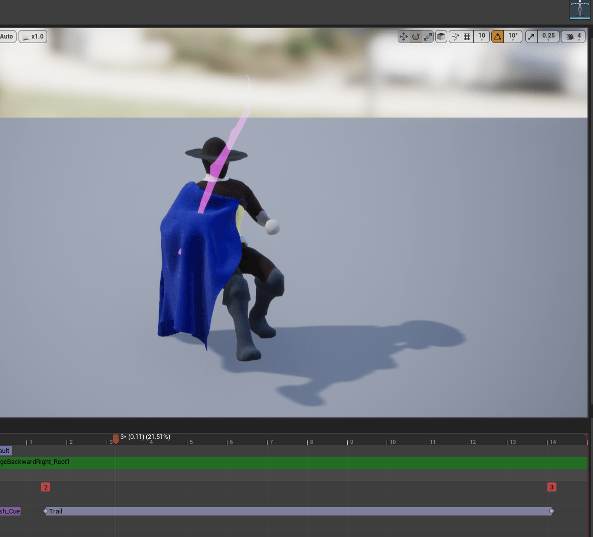Screen dimensions: 593x537
Task: Click the timeline playhead scrubber handle
Action: (116, 438)
